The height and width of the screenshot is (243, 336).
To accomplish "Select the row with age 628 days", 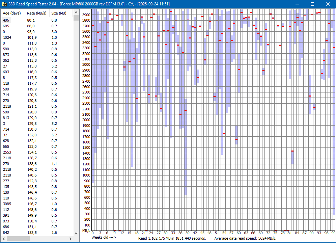I will (37, 141).
